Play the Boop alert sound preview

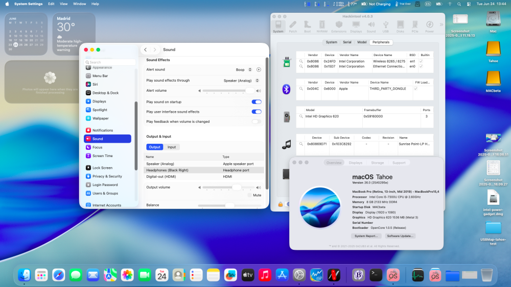[259, 69]
